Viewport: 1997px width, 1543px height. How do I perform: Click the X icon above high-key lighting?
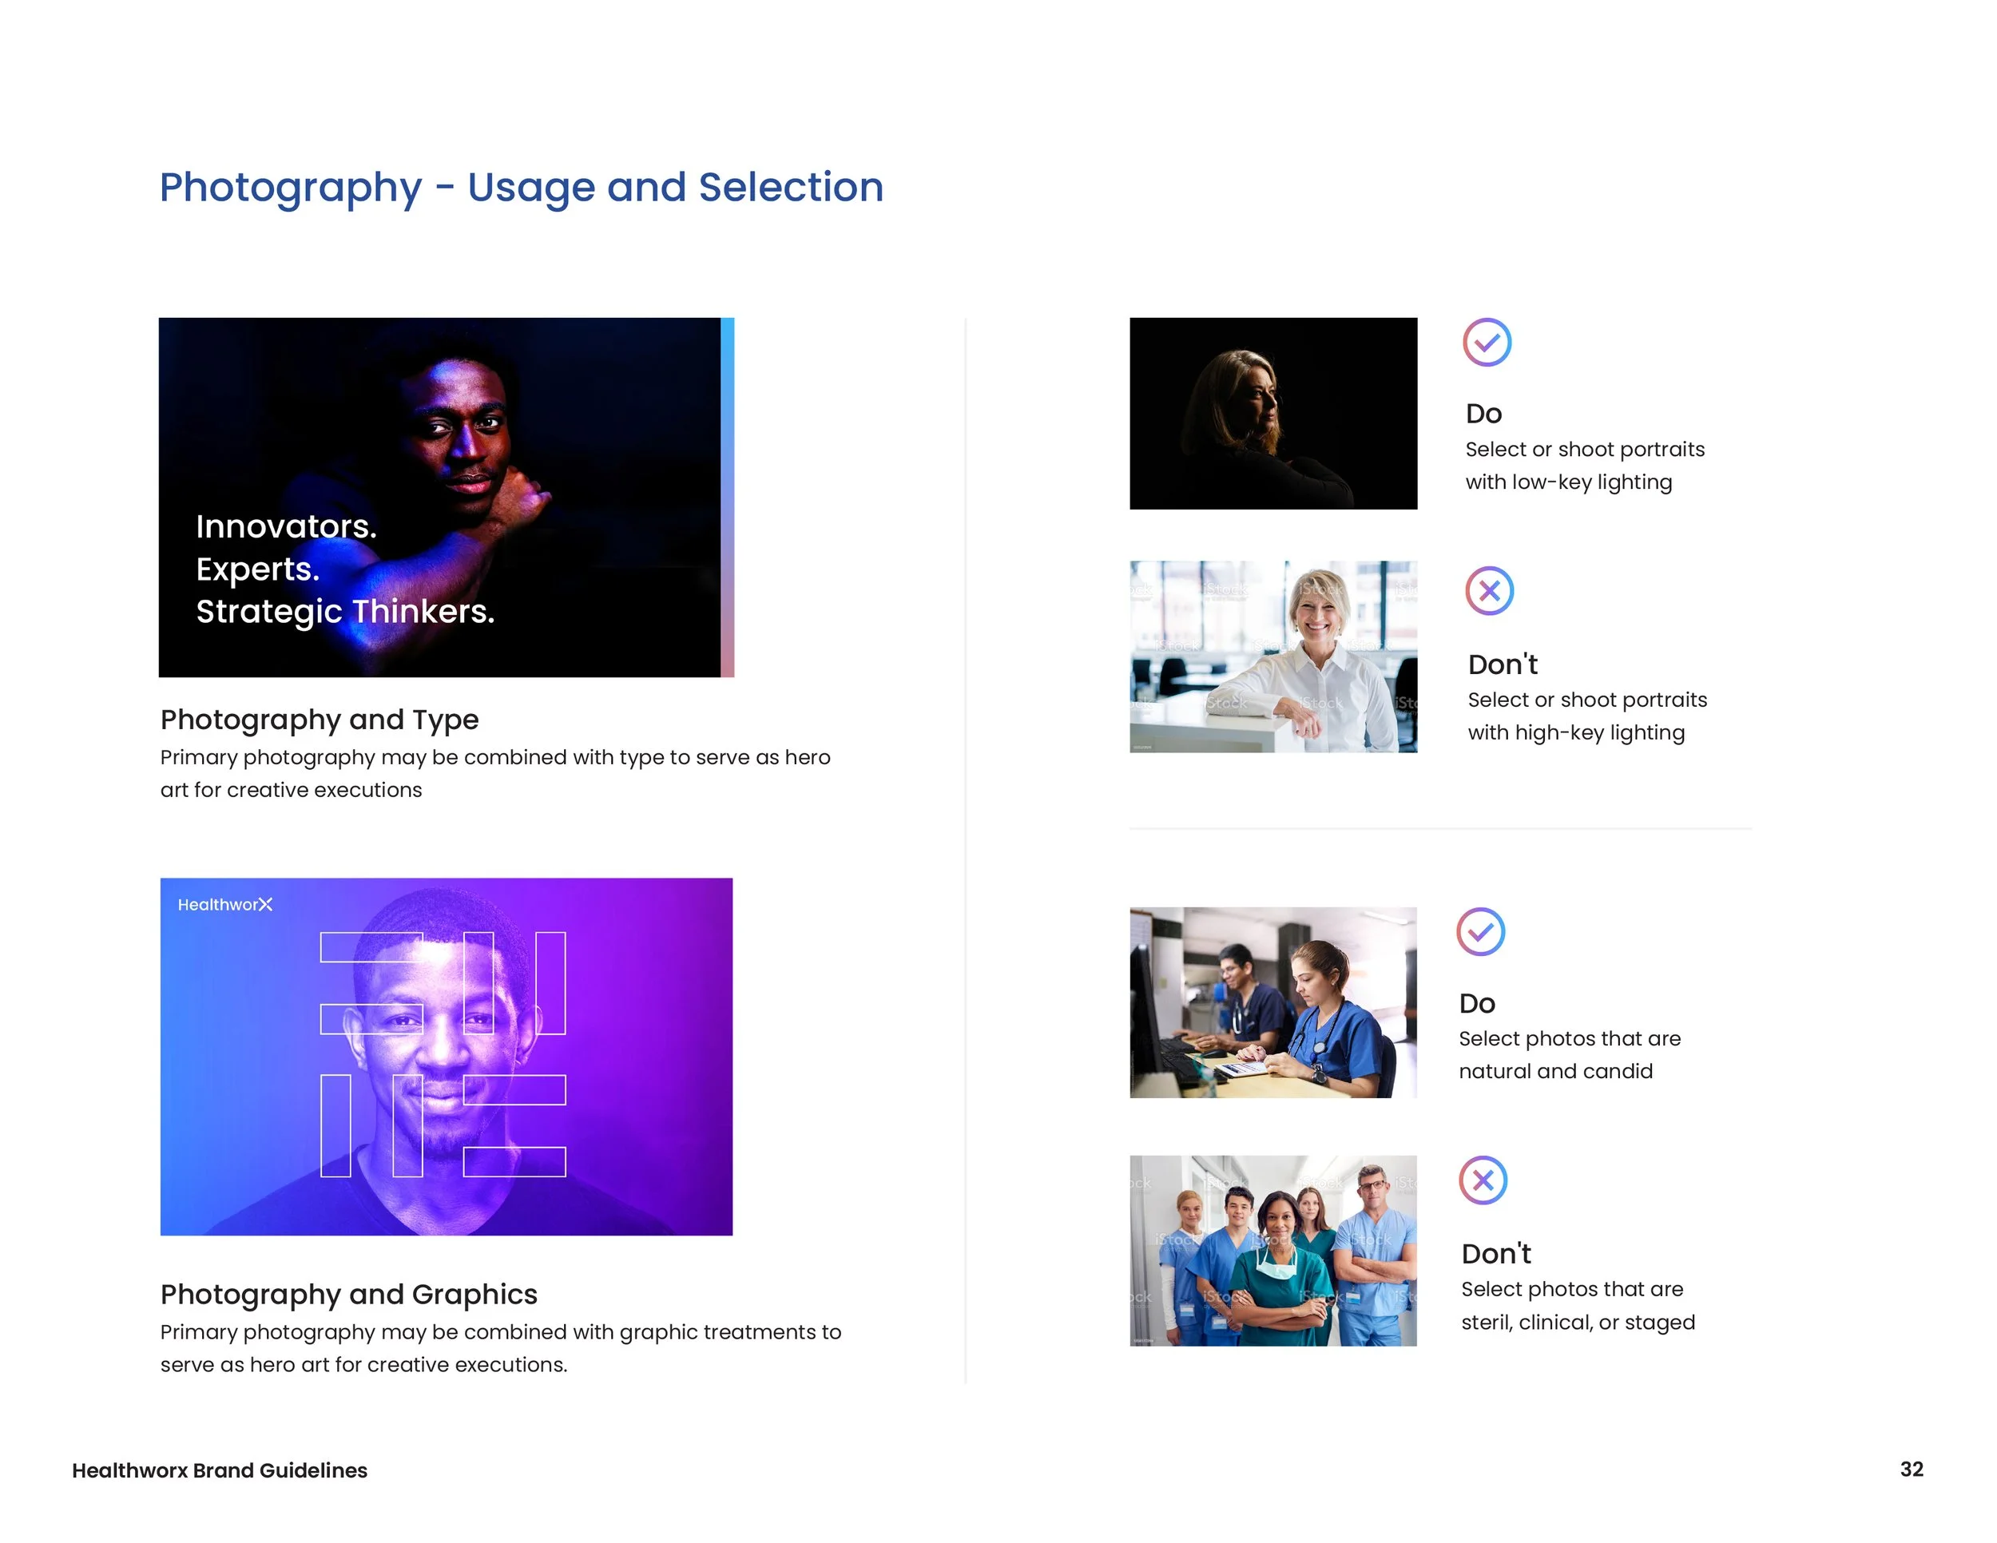pyautogui.click(x=1490, y=590)
